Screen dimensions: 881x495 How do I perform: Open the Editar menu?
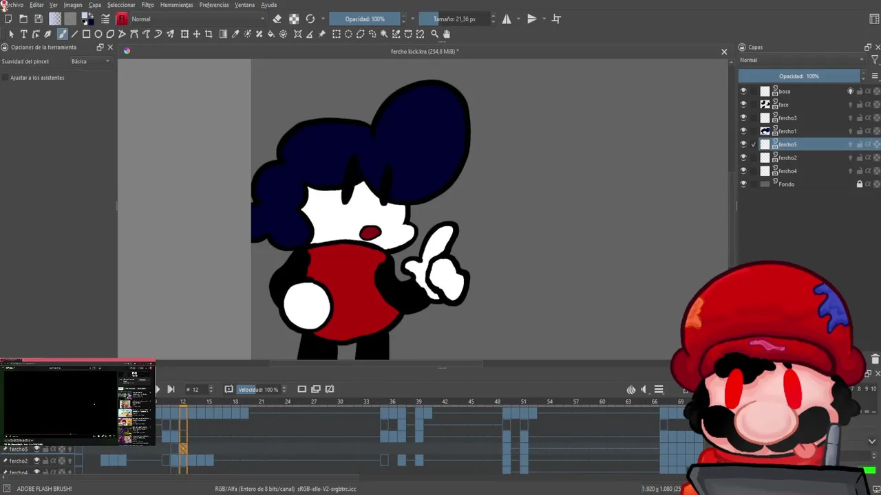[36, 5]
